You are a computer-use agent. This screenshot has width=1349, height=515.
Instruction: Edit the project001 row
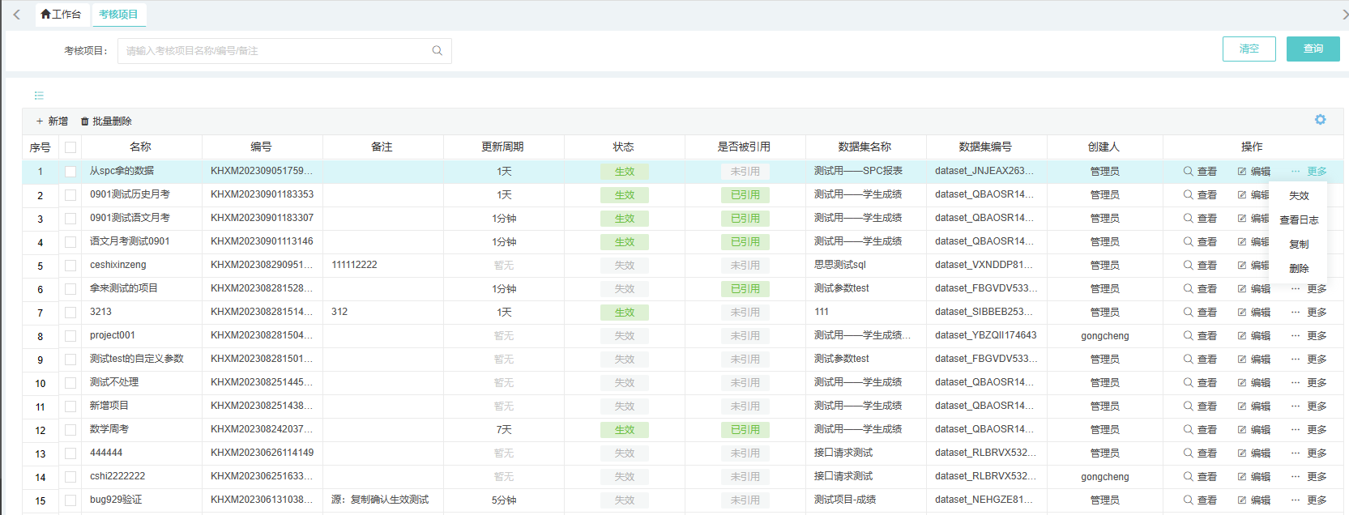click(1253, 336)
